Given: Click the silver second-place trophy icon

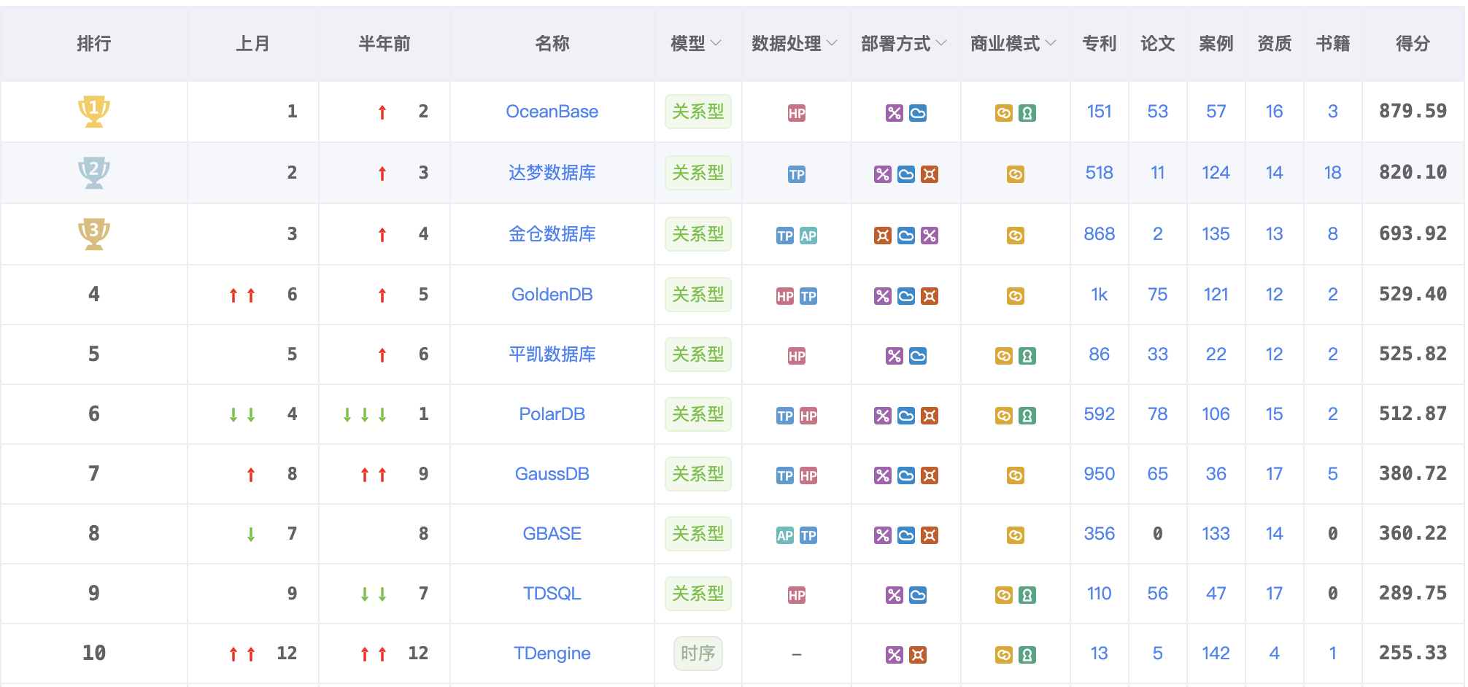Looking at the screenshot, I should [94, 173].
